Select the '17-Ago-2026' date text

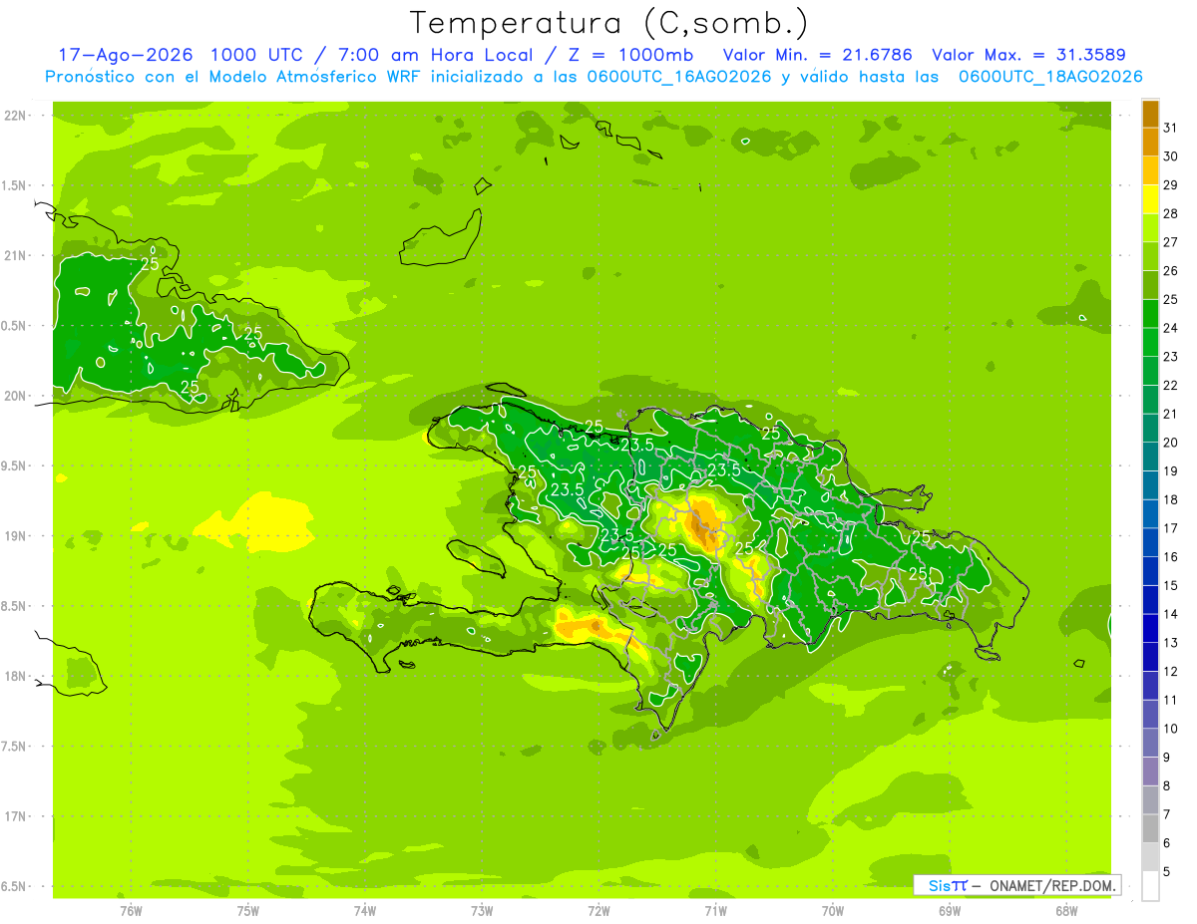125,55
